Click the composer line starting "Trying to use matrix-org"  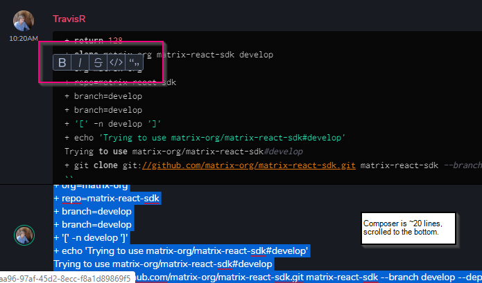tap(163, 264)
